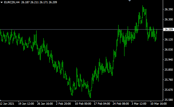Select the gray horizontal bid price line

pos(82,30)
